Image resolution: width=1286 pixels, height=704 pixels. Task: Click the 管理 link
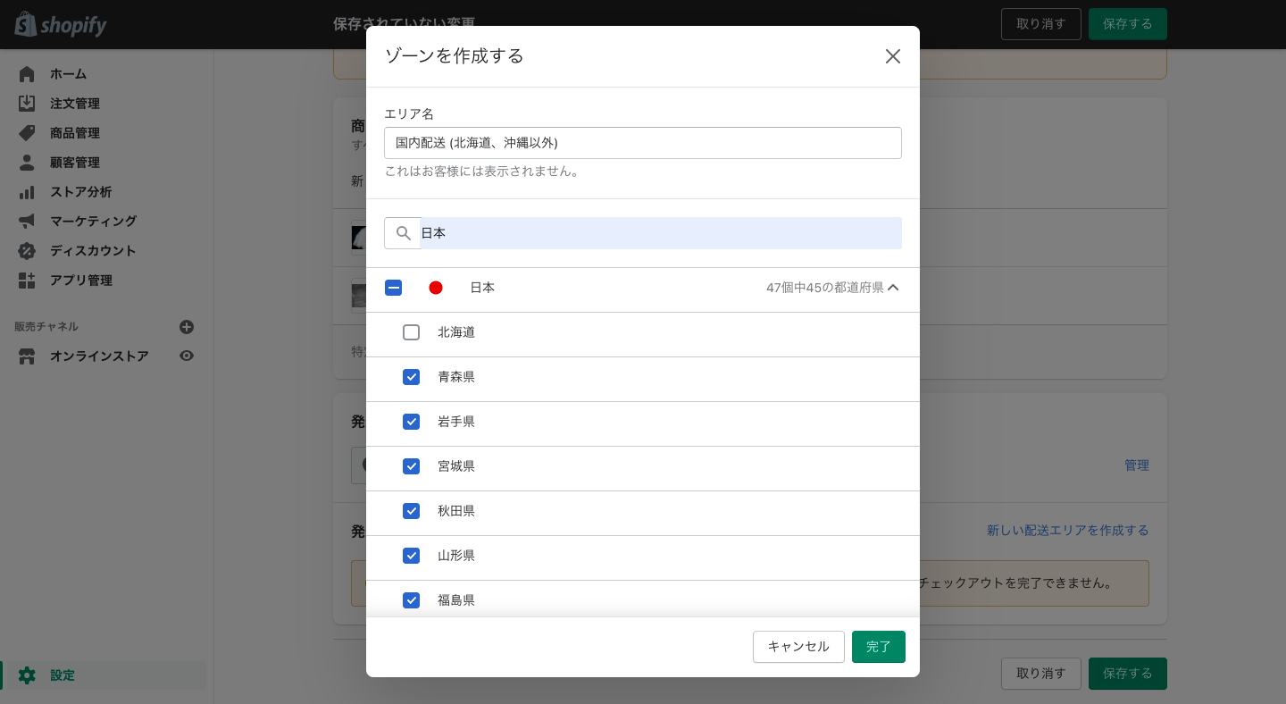[x=1137, y=465]
